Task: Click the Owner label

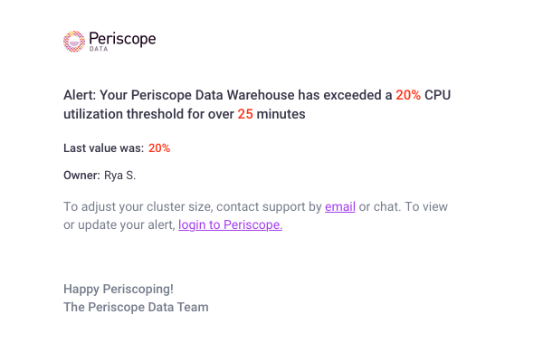Action: pyautogui.click(x=81, y=176)
